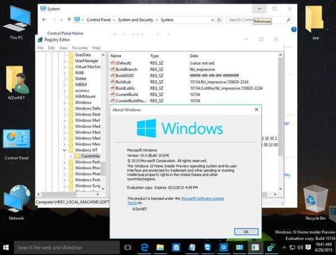Open the network icon in system tray
Viewport: 336px width, 255px height.
[x=292, y=248]
